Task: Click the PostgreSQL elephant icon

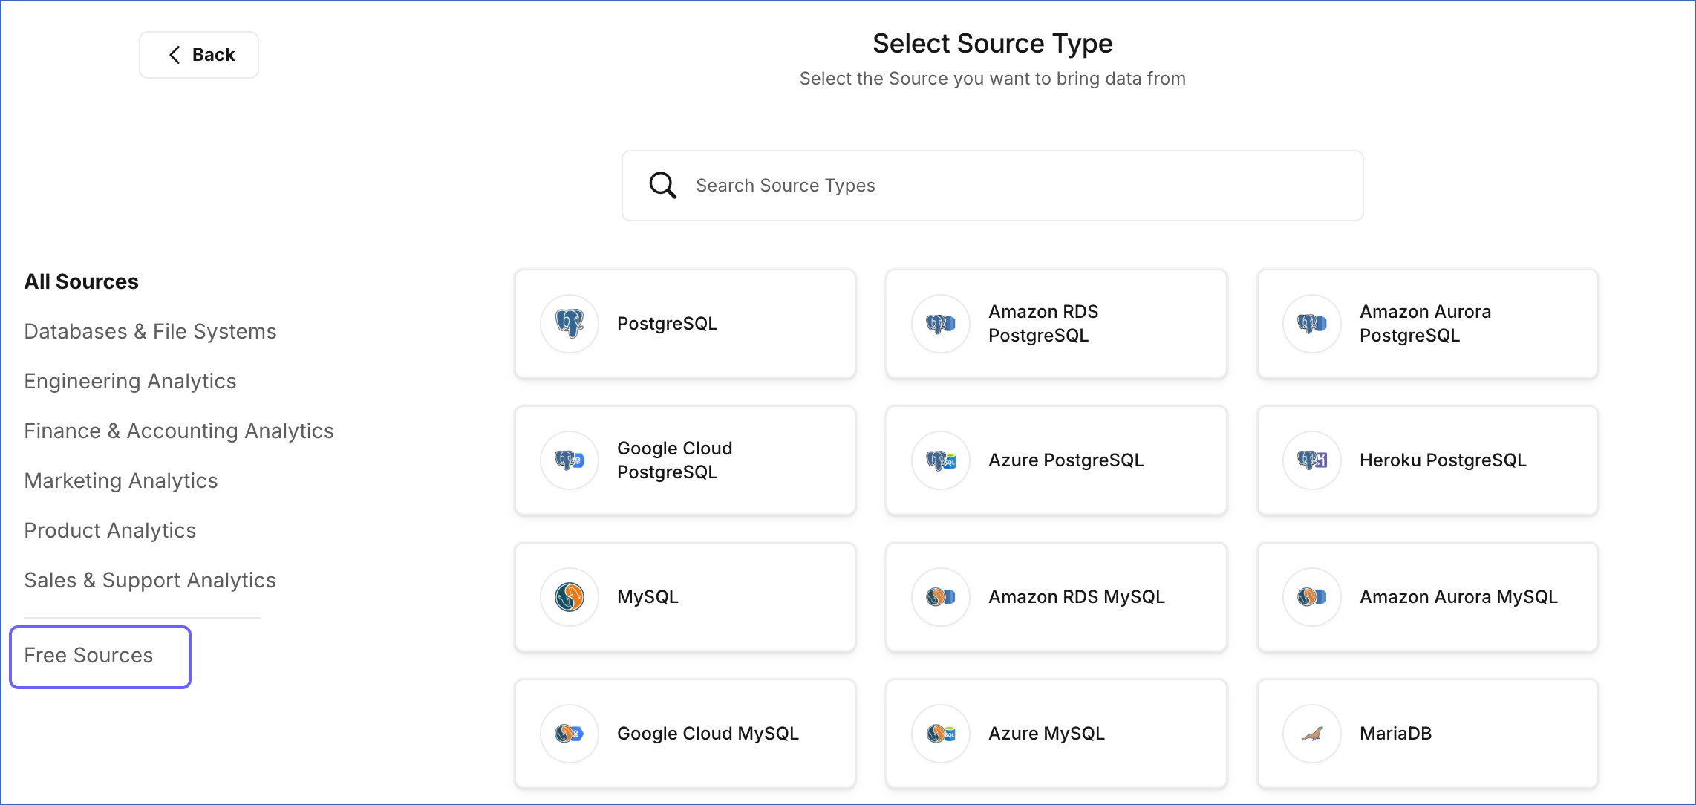Action: (570, 324)
